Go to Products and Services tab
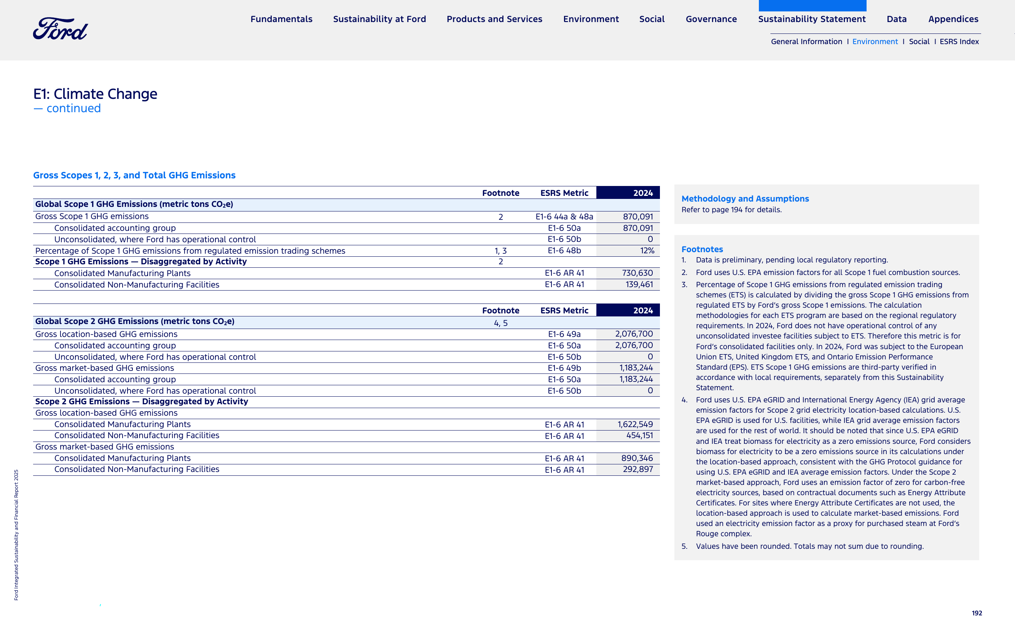This screenshot has height=634, width=1015. [494, 19]
